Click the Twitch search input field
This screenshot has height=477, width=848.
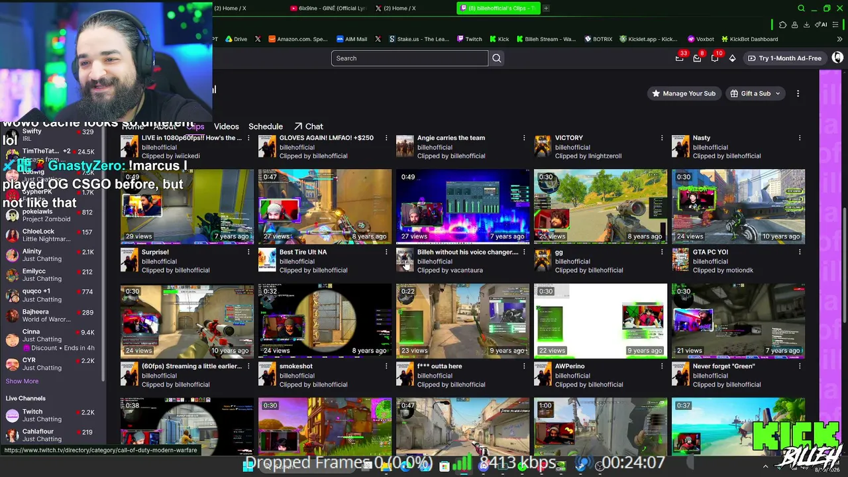pyautogui.click(x=409, y=58)
